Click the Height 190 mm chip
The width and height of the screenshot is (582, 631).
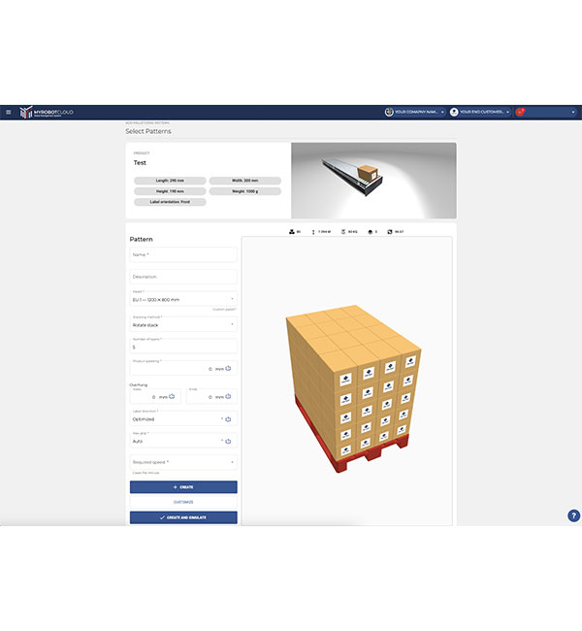click(x=170, y=191)
